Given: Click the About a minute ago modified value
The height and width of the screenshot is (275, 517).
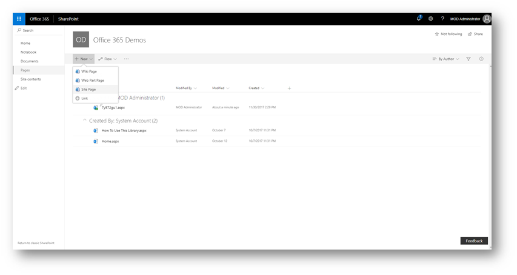Looking at the screenshot, I should coord(225,107).
